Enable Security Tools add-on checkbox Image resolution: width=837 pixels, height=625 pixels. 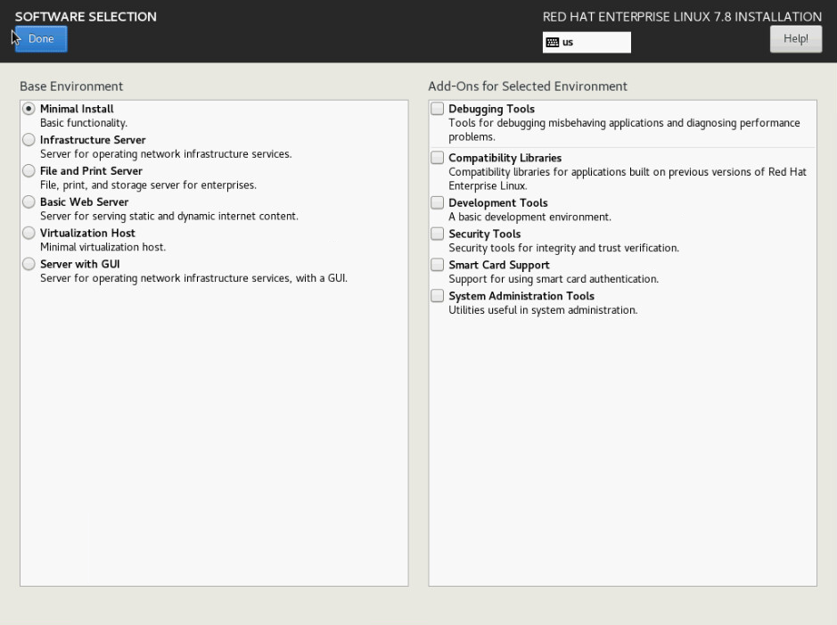(x=437, y=234)
